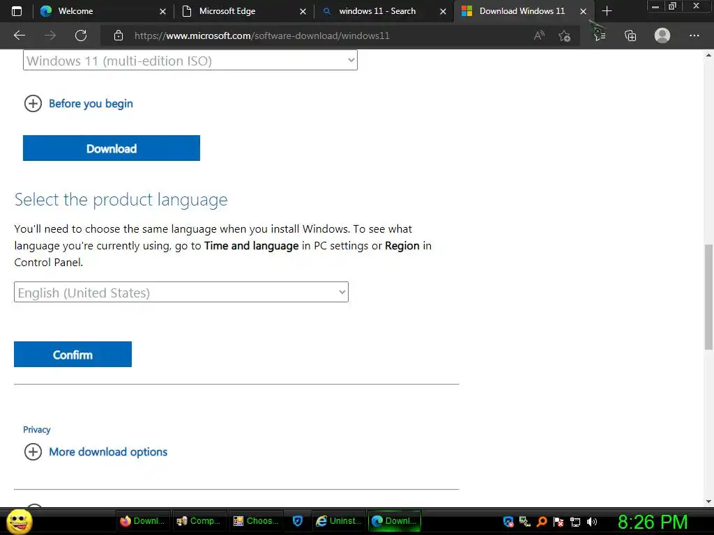
Task: Close the windows 11 - Search tab
Action: (443, 12)
